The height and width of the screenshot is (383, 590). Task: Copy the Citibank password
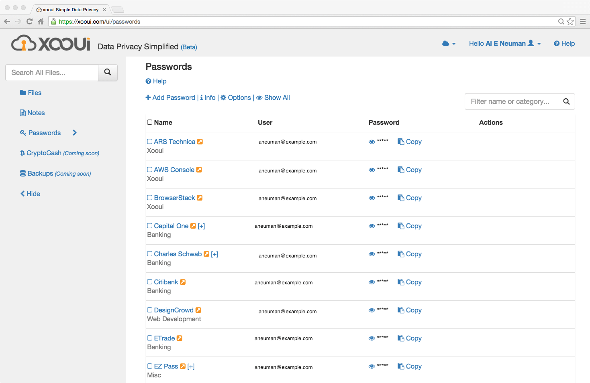click(x=410, y=282)
